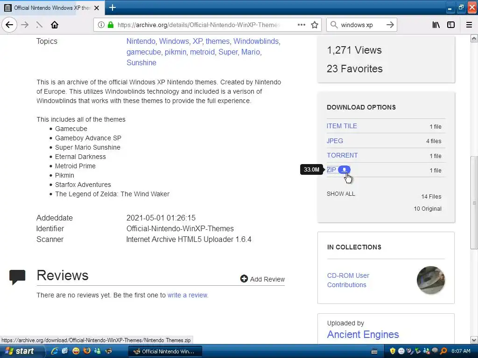
Task: Go back to the previous page
Action: coord(9,25)
